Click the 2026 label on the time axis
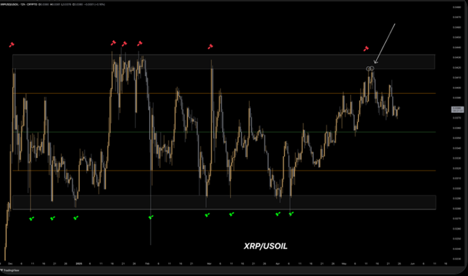 click(x=79, y=262)
